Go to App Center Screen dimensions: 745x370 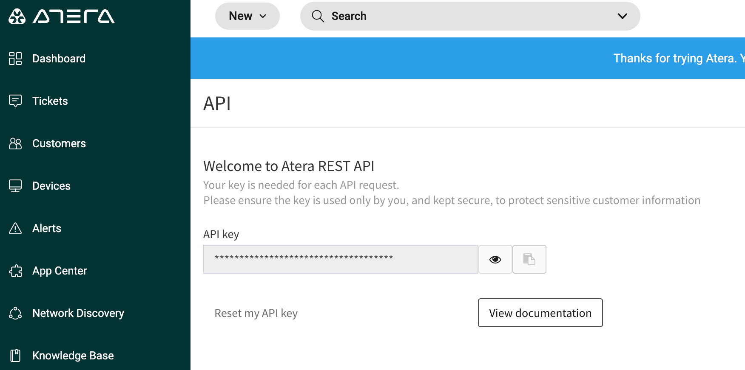60,271
